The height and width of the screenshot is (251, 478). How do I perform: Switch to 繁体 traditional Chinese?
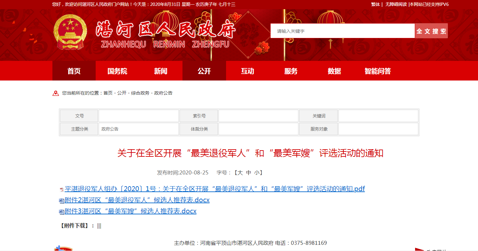pos(375,4)
